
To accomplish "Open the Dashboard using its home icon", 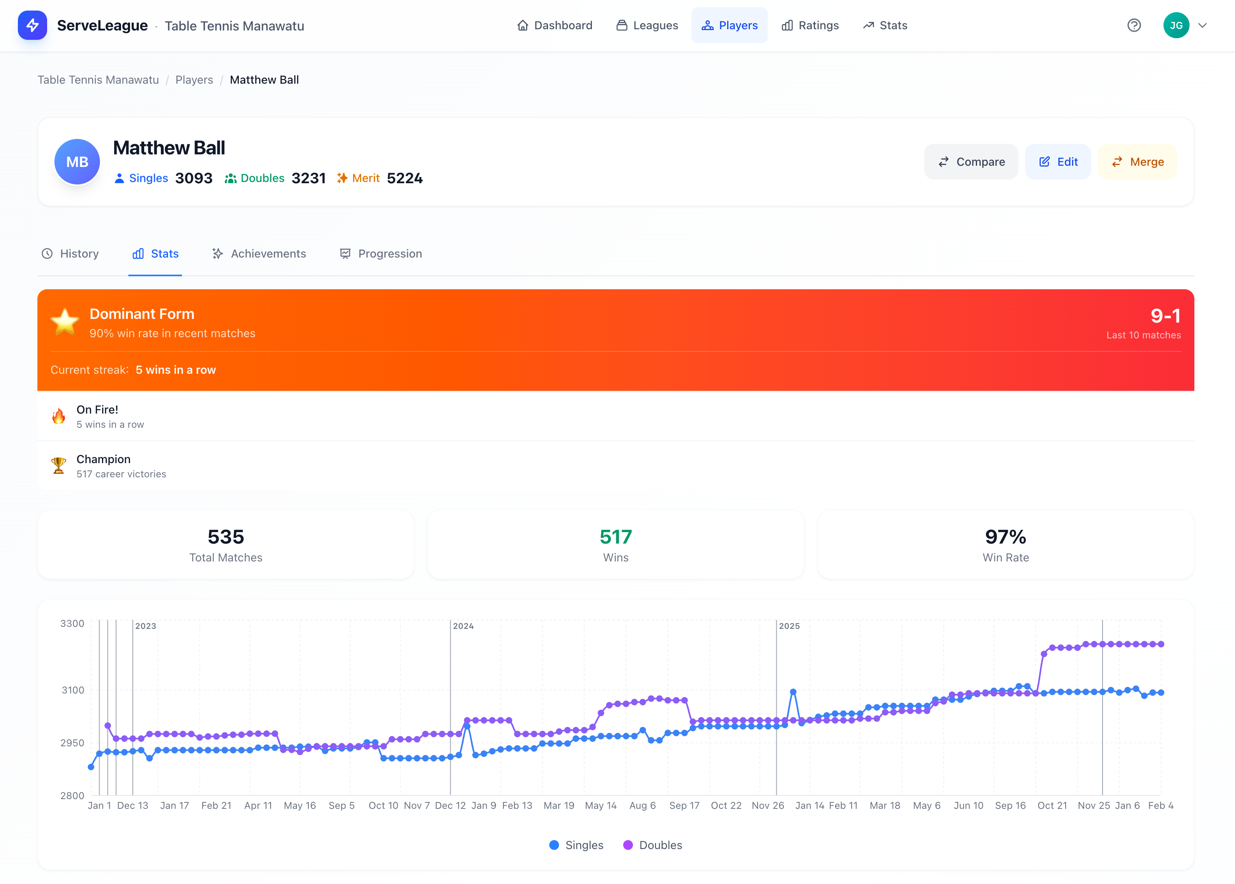I will click(523, 25).
